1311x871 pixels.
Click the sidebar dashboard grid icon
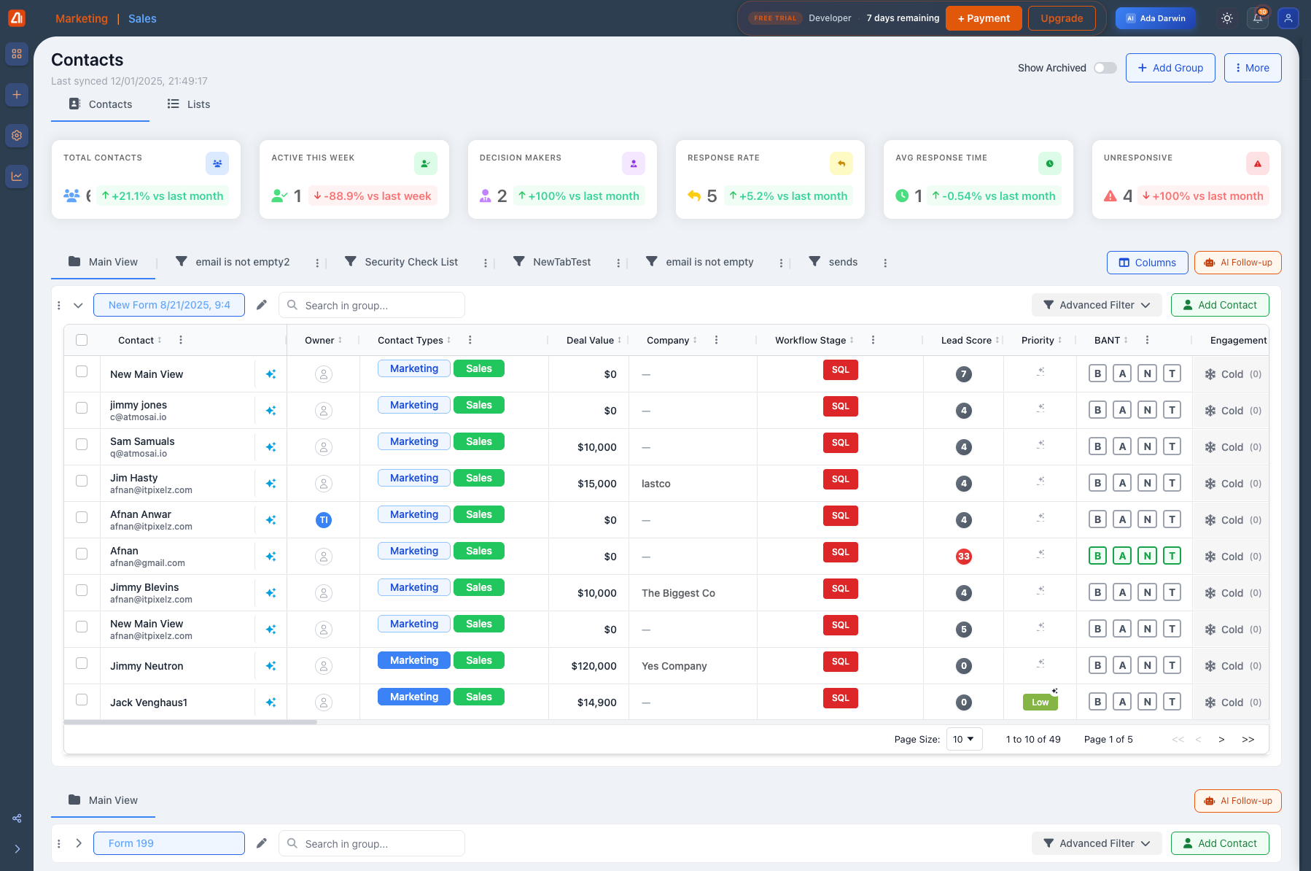(17, 54)
